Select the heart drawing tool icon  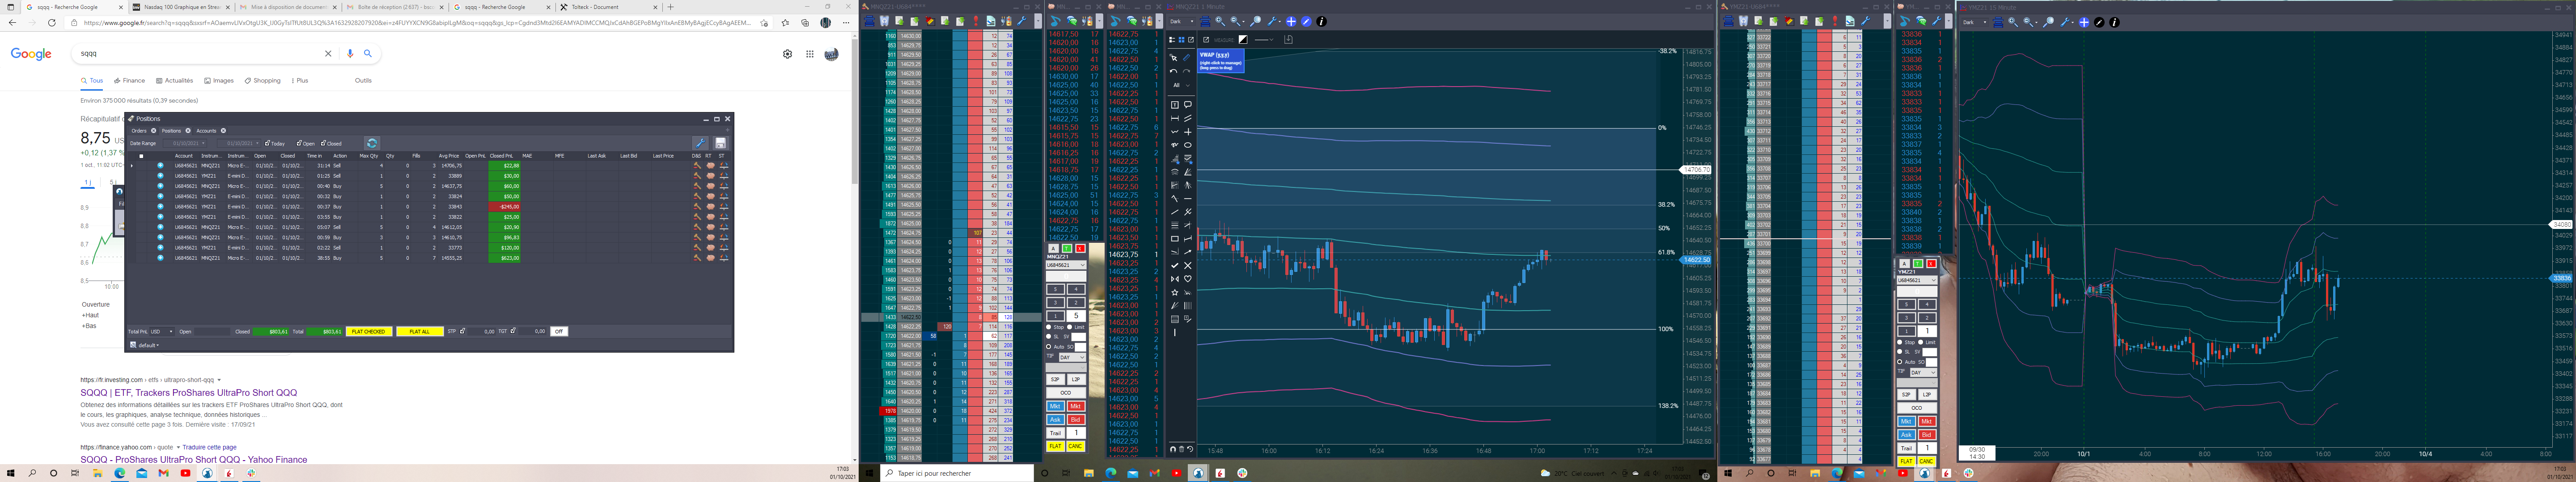pyautogui.click(x=1187, y=278)
